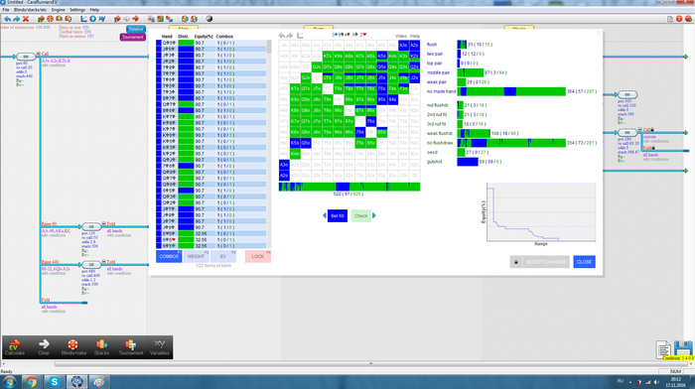Open the File menu
The image size is (695, 389).
pos(6,10)
